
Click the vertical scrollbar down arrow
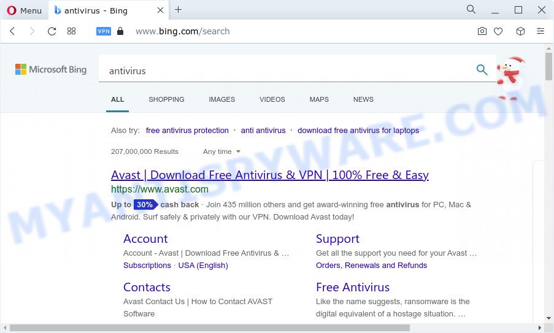[x=548, y=318]
